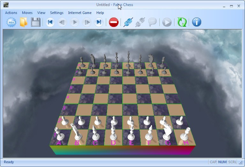Screen dimensions: 245x167
Task: Step forward one move toolbar button
Action: pos(86,22)
